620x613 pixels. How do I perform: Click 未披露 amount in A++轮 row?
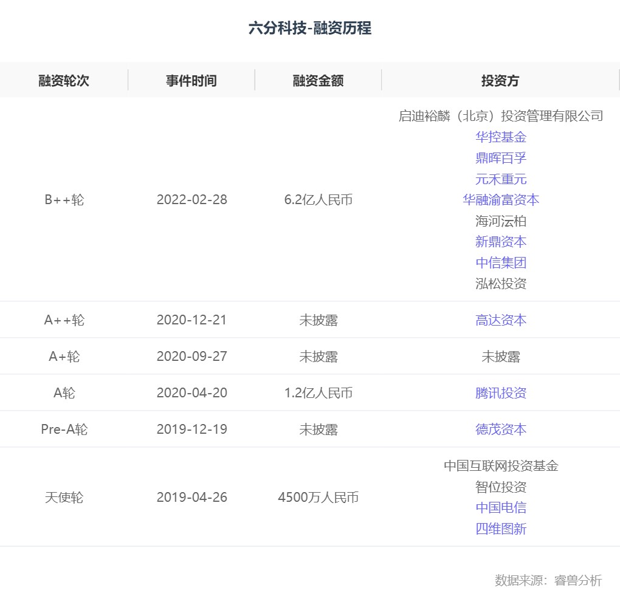319,320
